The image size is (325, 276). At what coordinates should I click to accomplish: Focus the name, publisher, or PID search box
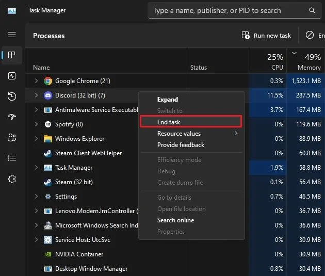(x=234, y=10)
